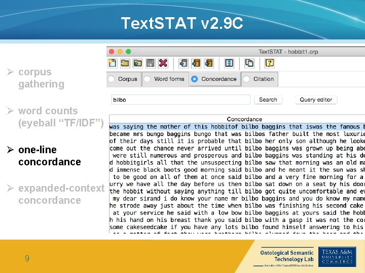Select row 'he strode away just about the time'
Image resolution: width=365 pixels, height=273 pixels.
point(237,206)
